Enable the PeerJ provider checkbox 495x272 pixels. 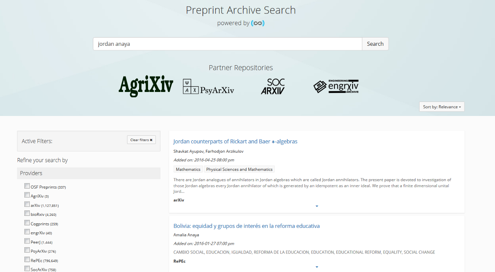coord(27,241)
